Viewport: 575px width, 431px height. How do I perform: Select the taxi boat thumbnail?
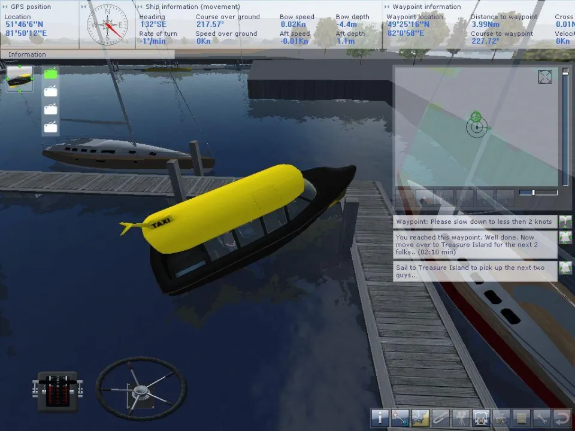[20, 80]
